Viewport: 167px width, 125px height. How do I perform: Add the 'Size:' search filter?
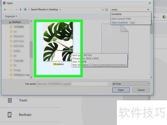click(133, 23)
